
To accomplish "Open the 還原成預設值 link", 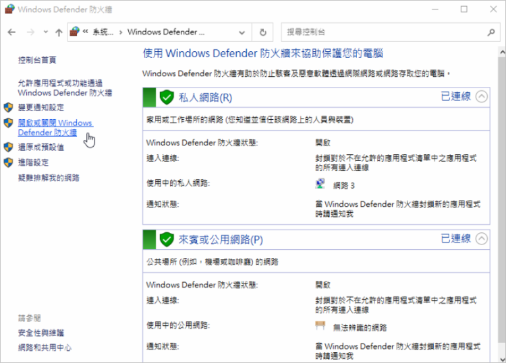I will 41,147.
